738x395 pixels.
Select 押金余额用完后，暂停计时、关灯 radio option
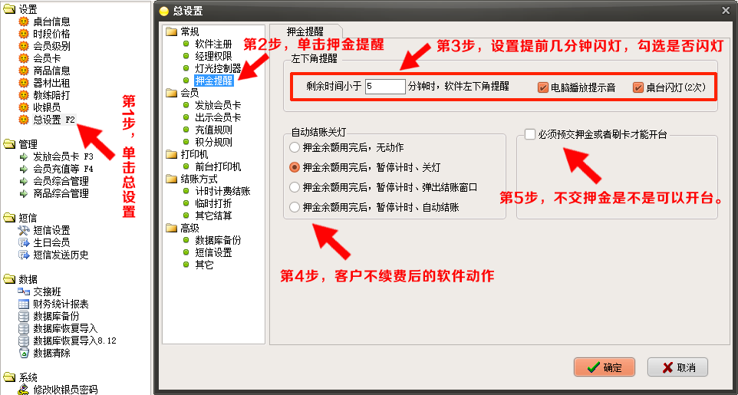click(295, 167)
